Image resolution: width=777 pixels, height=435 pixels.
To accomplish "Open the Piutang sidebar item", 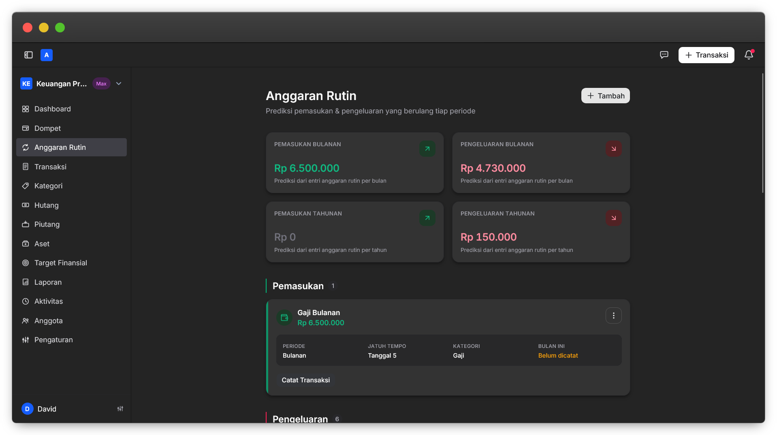I will tap(71, 224).
